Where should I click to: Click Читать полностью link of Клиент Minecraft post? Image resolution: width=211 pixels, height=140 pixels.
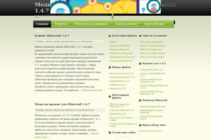[x=92, y=90]
